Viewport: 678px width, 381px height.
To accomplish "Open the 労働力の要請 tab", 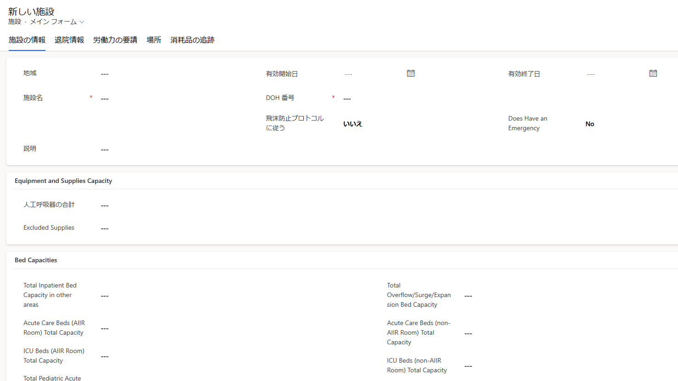I will tap(115, 40).
